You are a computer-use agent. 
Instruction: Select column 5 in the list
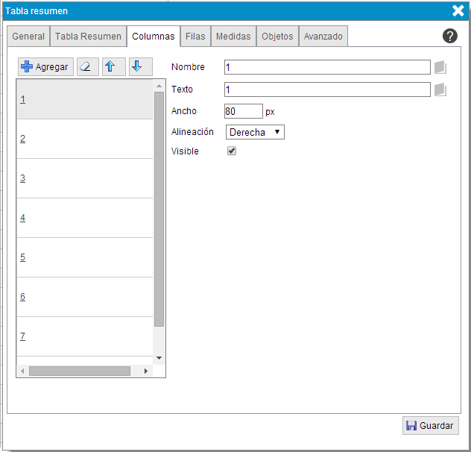coord(23,257)
